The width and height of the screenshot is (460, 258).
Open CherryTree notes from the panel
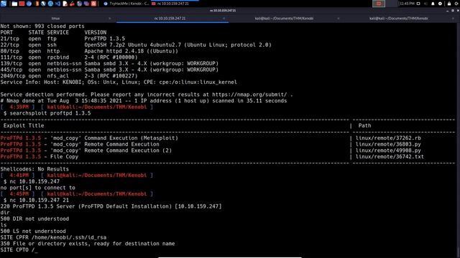click(72, 4)
